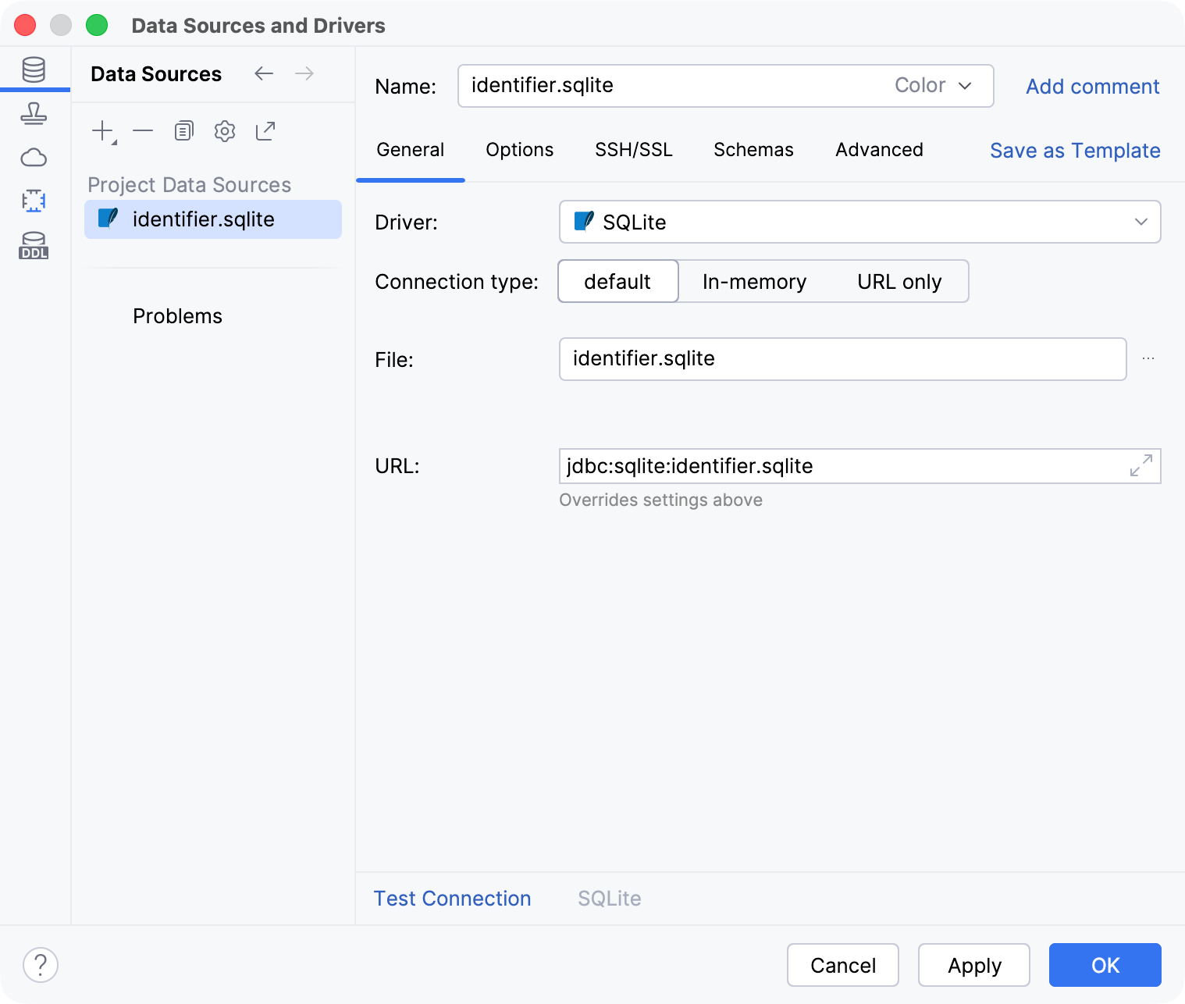Select the default connection type

coord(617,281)
